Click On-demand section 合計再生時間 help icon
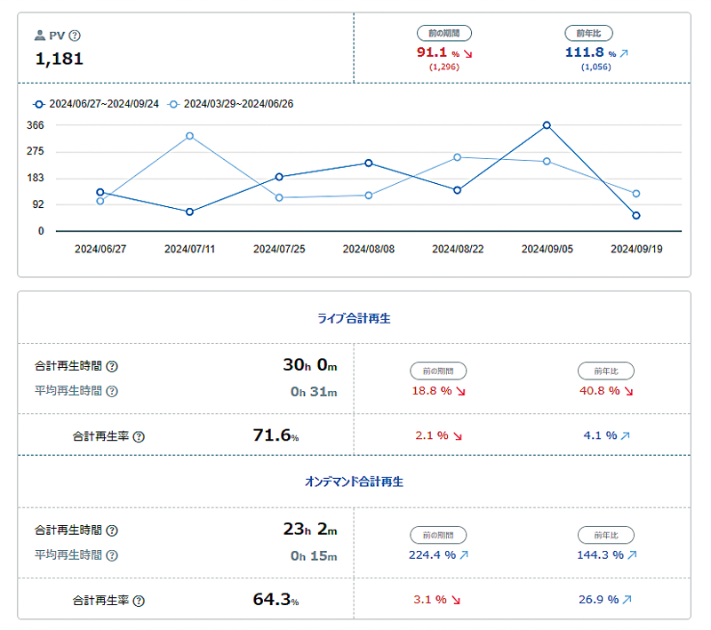Screen dimensions: 711x630 click(x=112, y=530)
